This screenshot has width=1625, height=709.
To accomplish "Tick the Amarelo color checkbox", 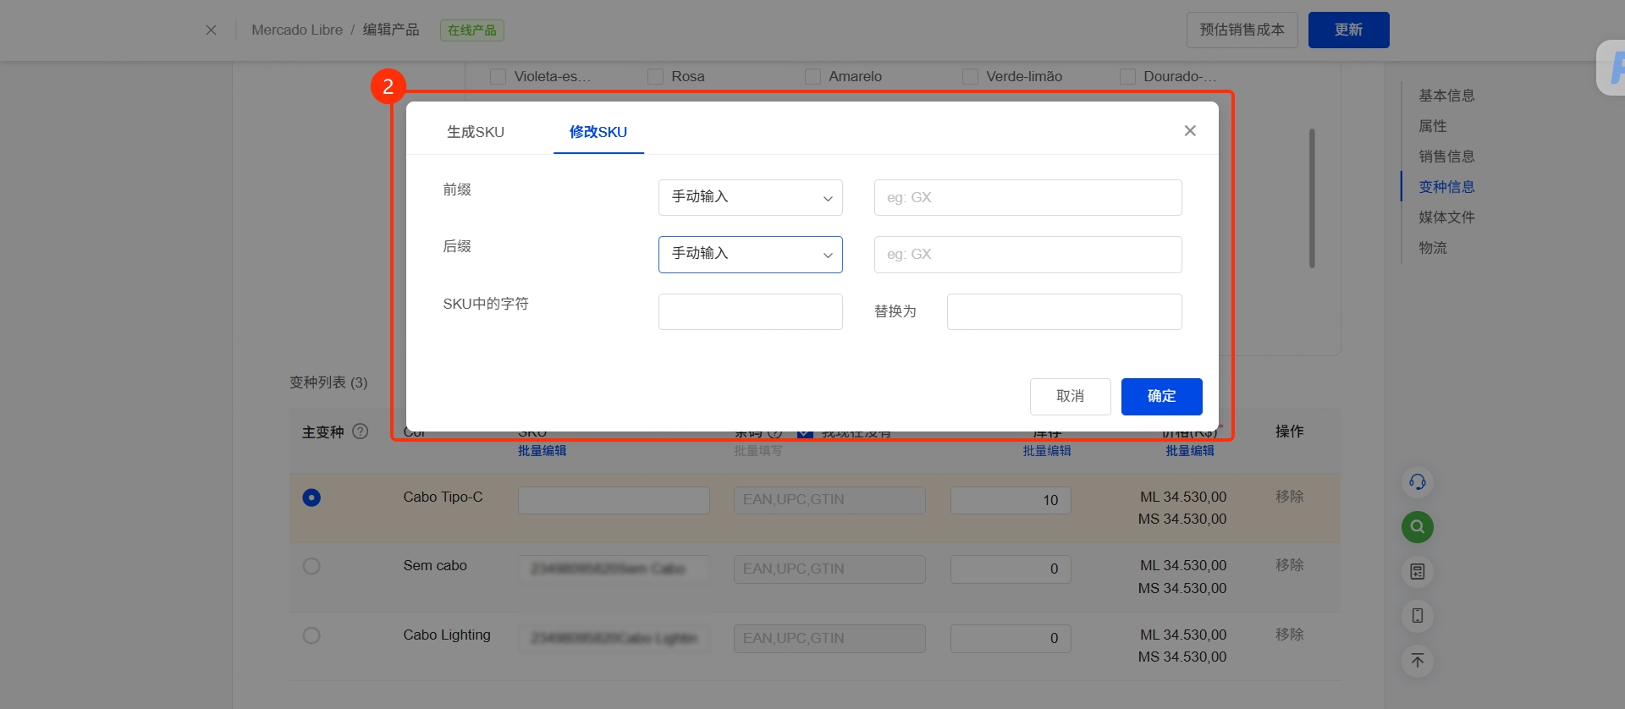I will click(812, 77).
